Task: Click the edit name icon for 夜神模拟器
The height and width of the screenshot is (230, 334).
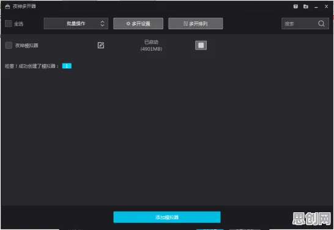Action: coord(101,45)
